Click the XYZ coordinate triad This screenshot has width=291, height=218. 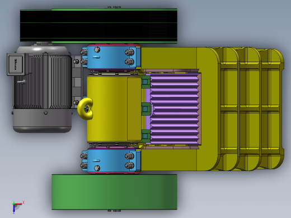click(x=17, y=206)
